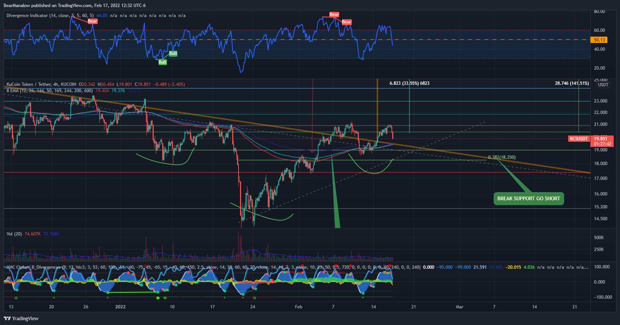Viewport: 620px width, 325px height.
Task: Click the VMC value 21.591
Action: point(480,267)
